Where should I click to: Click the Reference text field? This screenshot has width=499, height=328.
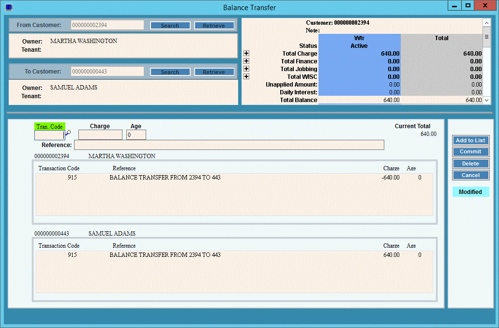[229, 145]
